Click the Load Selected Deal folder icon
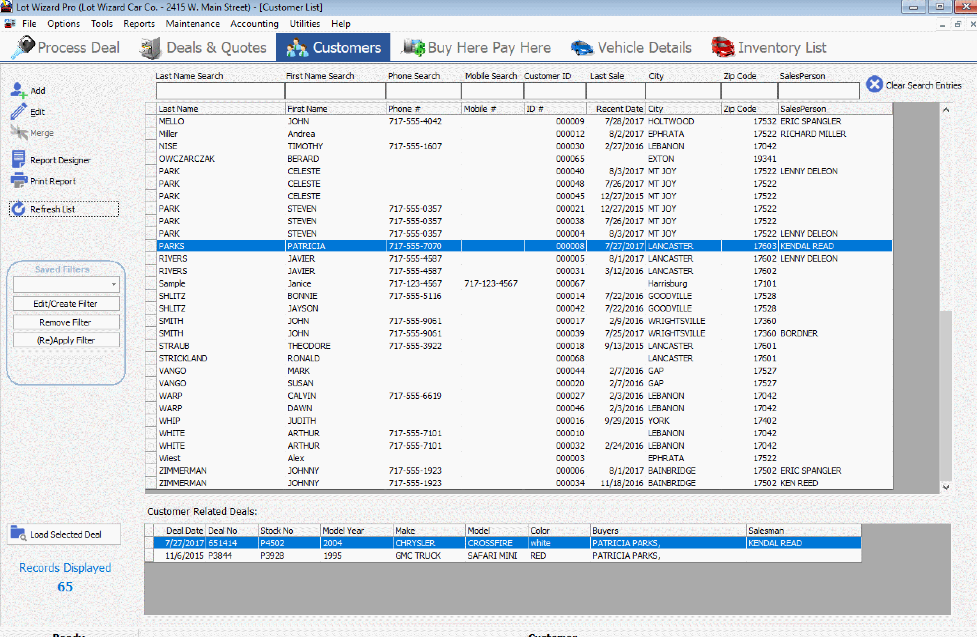The image size is (977, 637). 18,534
